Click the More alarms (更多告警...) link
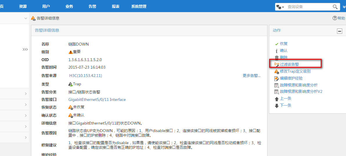 (x=252, y=76)
